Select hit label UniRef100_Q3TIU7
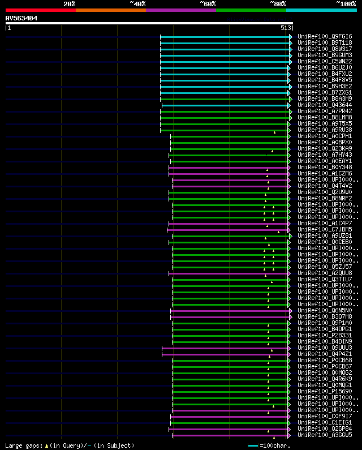 pyautogui.click(x=325, y=280)
